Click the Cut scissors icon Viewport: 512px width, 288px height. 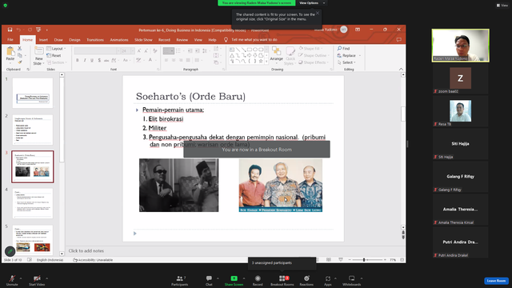(19, 48)
